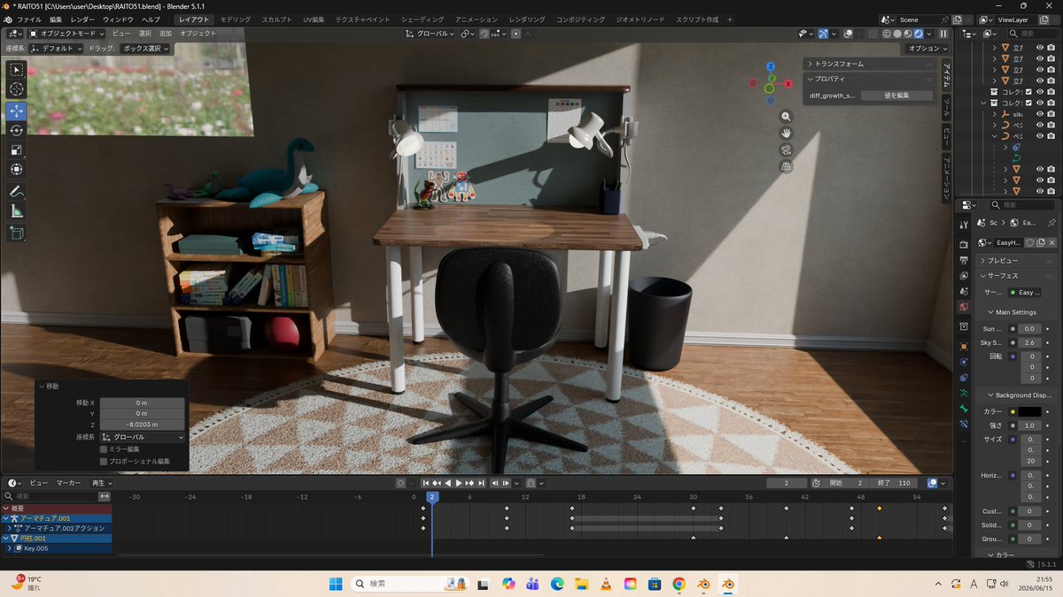The width and height of the screenshot is (1063, 597).
Task: Switch to the ジオメトリノード workspace tab
Action: point(640,19)
